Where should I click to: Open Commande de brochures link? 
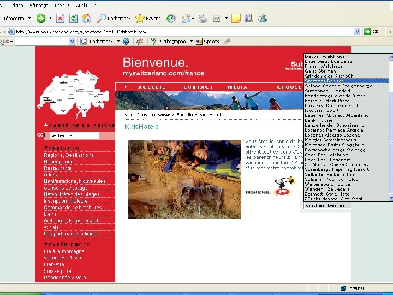(x=73, y=208)
